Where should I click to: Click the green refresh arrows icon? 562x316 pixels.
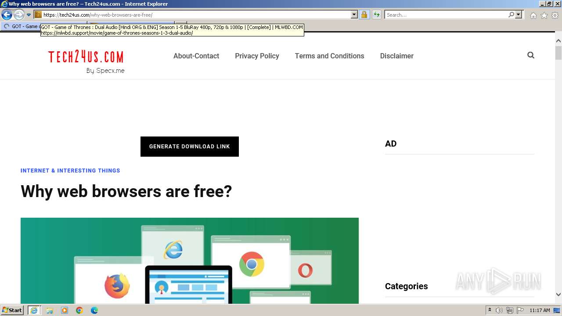pos(377,15)
